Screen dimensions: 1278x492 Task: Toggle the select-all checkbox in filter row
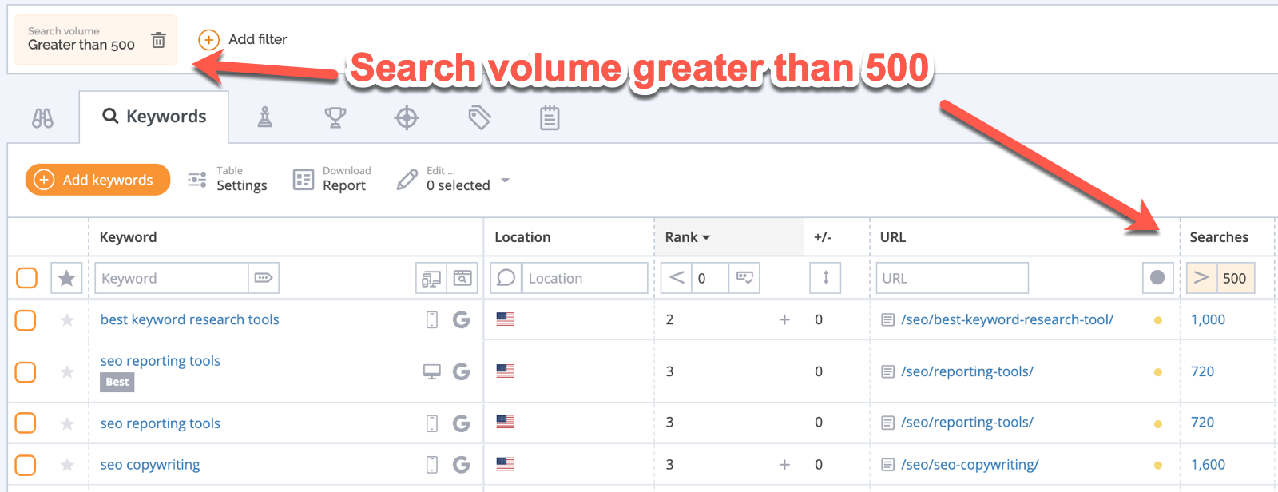26,278
